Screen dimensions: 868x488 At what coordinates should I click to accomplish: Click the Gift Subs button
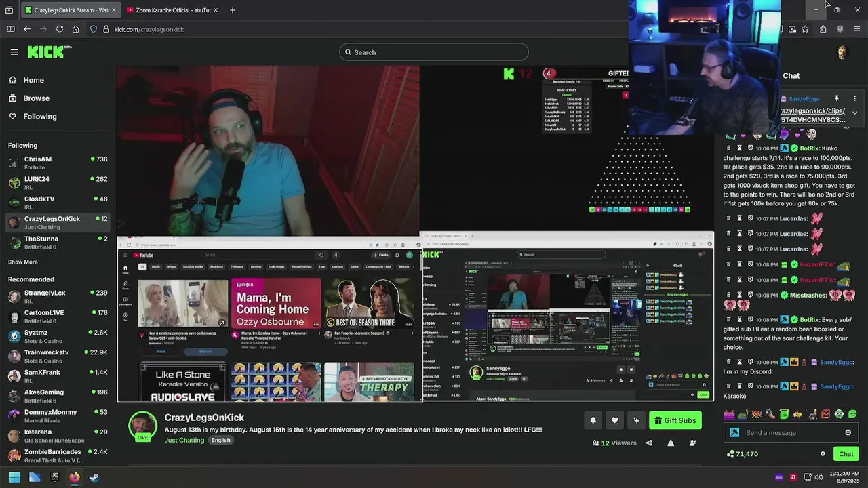[x=675, y=420]
